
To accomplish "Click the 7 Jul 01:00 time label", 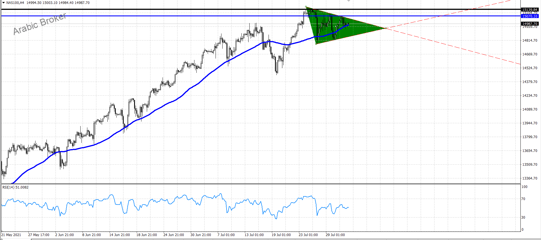I will (x=226, y=235).
